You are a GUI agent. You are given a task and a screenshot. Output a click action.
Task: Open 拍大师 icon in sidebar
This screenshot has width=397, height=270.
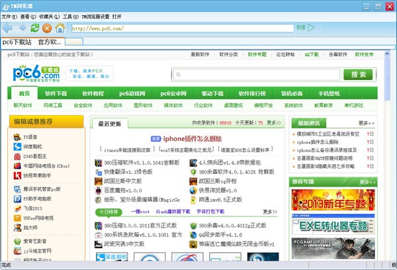(17, 228)
